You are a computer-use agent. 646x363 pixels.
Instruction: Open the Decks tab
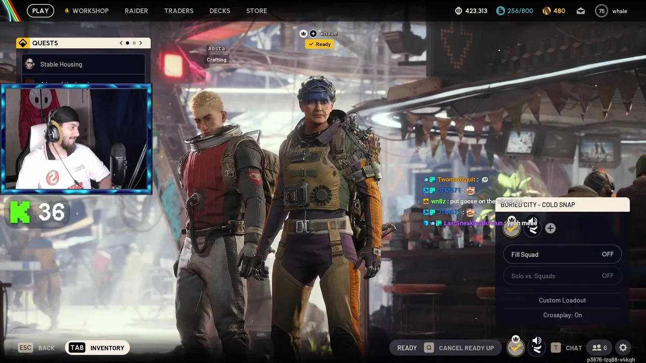click(220, 11)
